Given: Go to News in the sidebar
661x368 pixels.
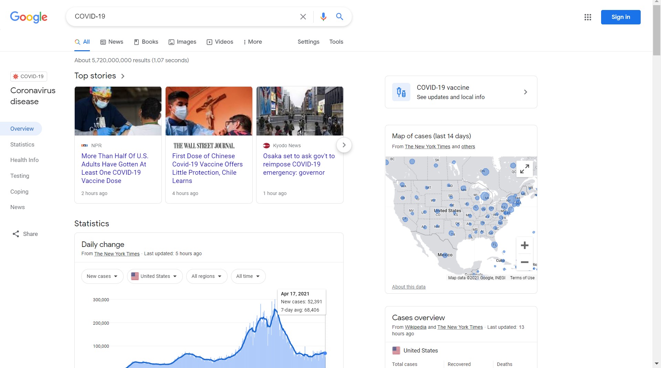Looking at the screenshot, I should click(x=18, y=207).
